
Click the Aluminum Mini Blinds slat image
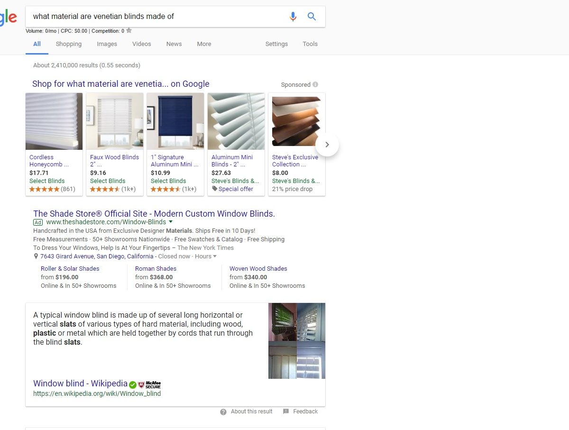tap(236, 121)
